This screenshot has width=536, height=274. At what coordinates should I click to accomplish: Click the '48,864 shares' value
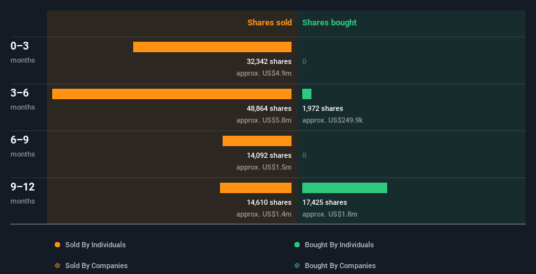point(269,109)
